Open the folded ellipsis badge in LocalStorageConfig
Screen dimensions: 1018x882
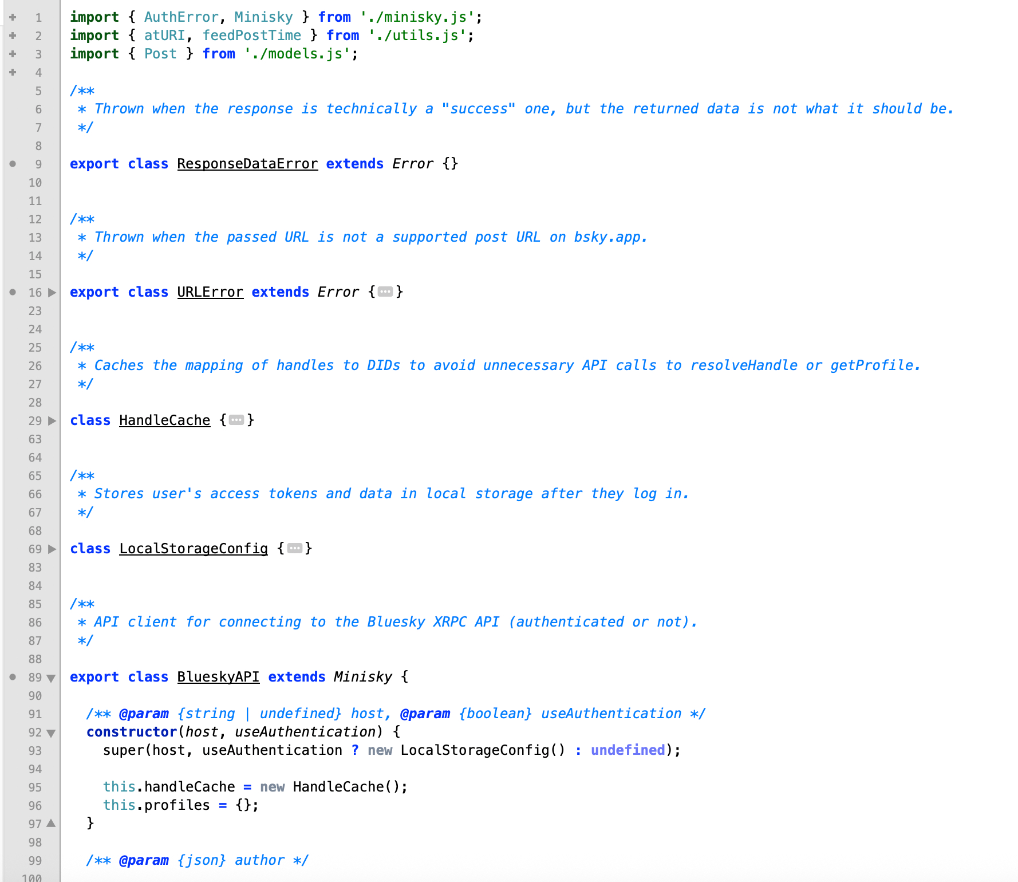click(294, 549)
